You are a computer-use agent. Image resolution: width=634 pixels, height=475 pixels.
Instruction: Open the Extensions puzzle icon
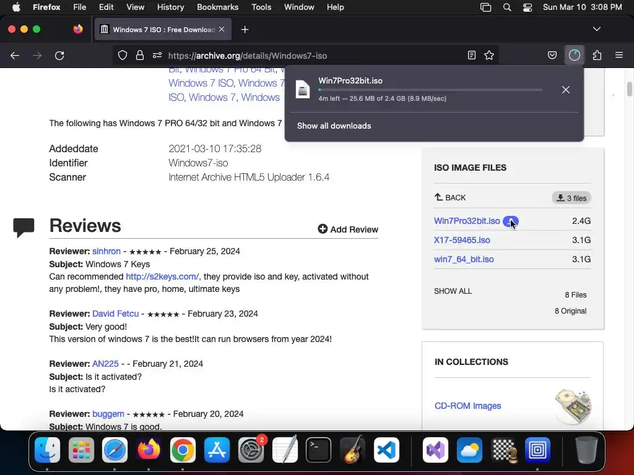[597, 55]
